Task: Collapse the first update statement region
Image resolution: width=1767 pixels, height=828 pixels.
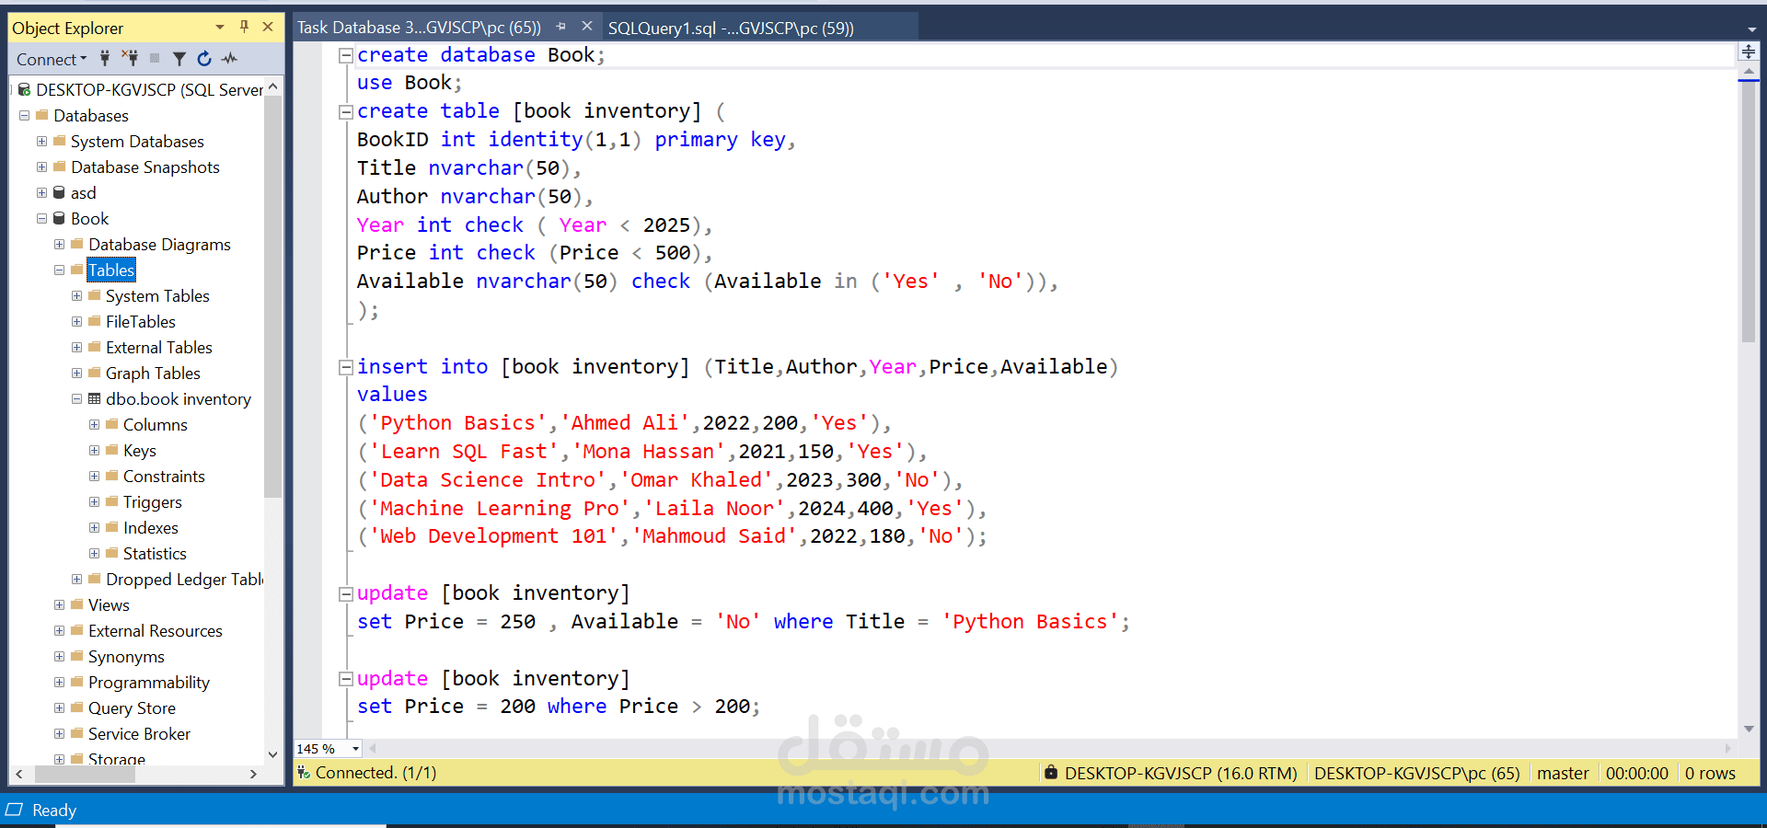Action: pyautogui.click(x=346, y=592)
